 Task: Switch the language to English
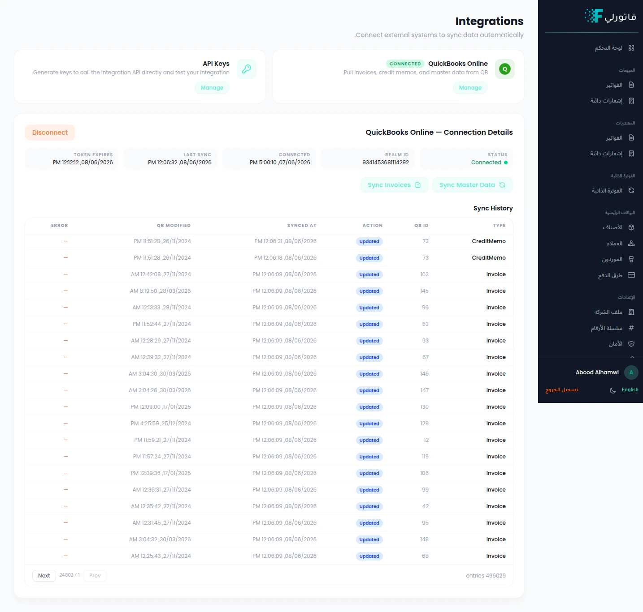[630, 390]
